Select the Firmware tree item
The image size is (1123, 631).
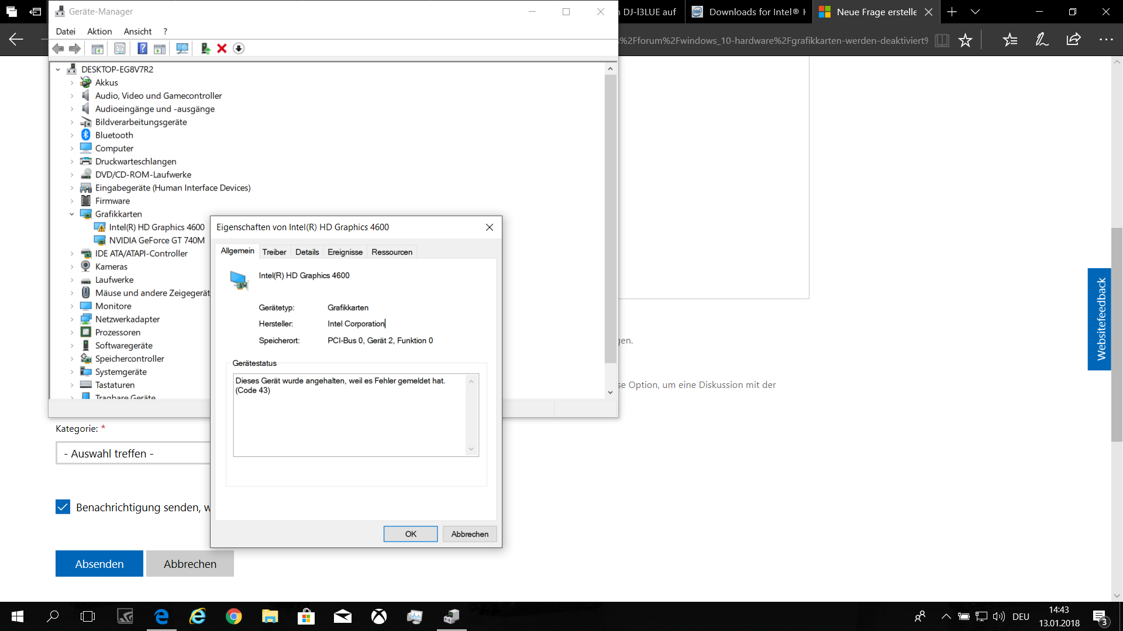coord(112,201)
